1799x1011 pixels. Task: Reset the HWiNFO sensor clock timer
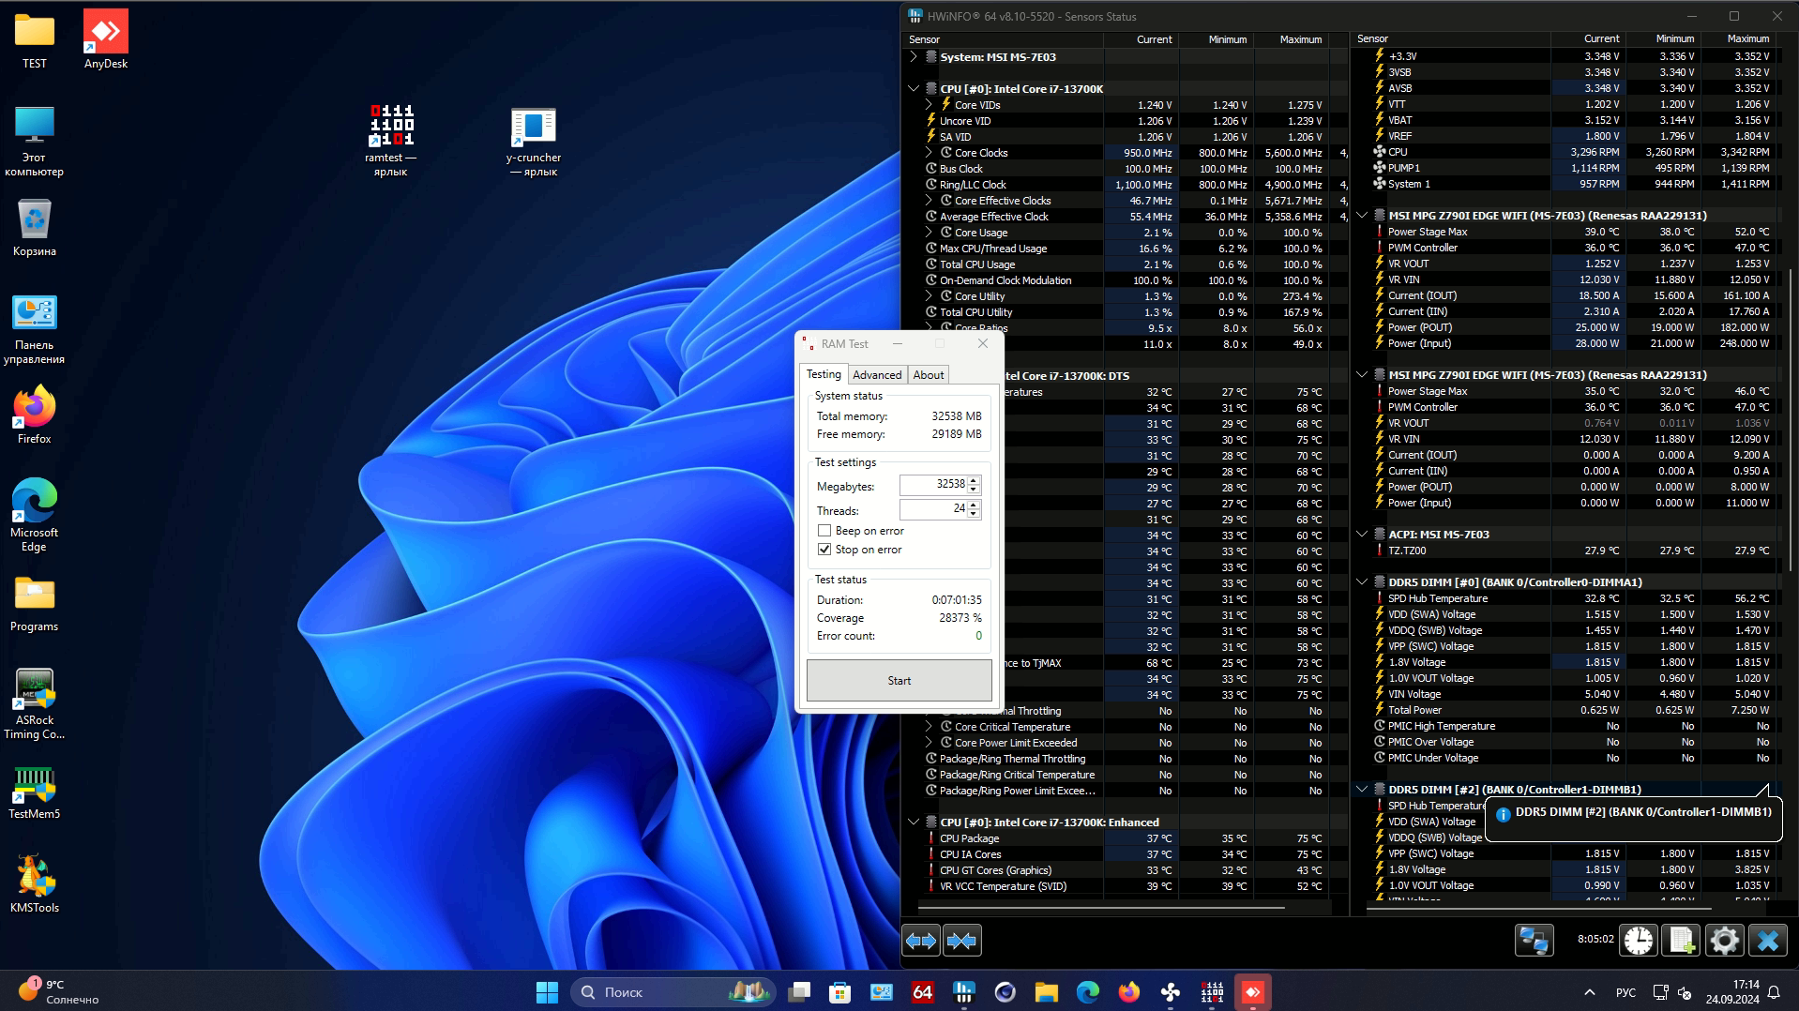pyautogui.click(x=1639, y=940)
